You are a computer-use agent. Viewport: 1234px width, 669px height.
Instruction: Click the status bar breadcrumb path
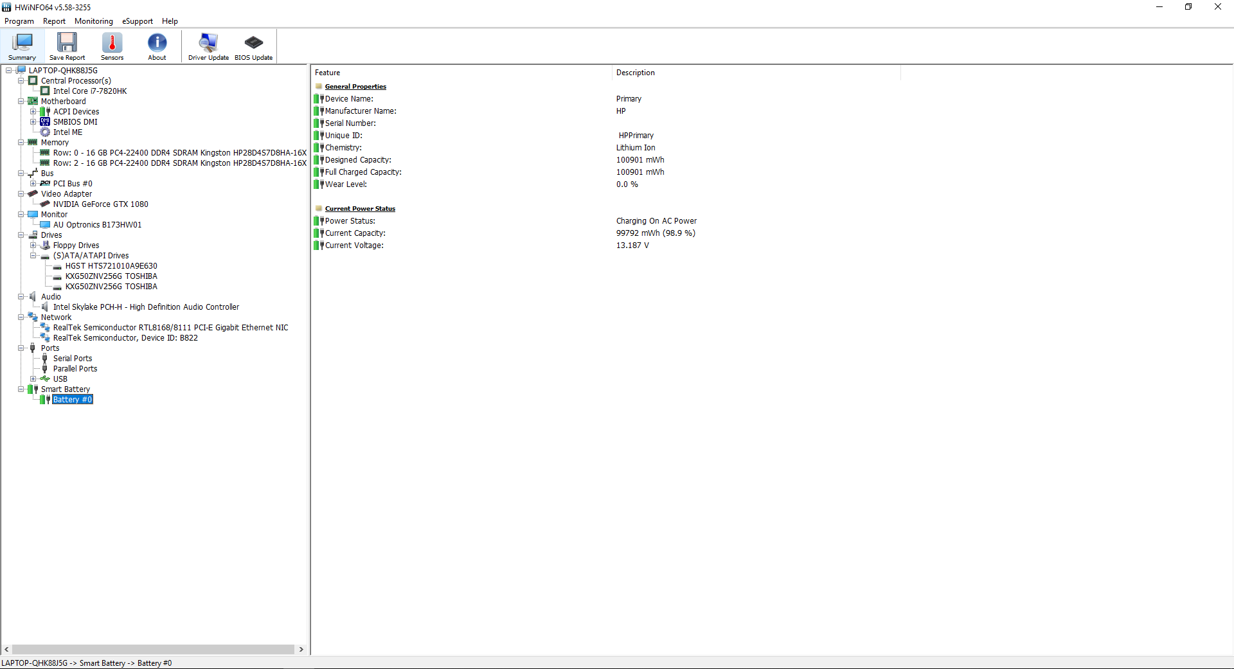tap(87, 663)
